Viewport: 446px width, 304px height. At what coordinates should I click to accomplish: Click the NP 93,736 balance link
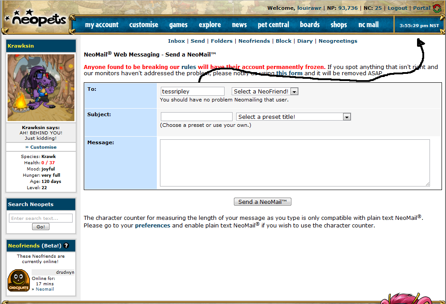(x=348, y=8)
